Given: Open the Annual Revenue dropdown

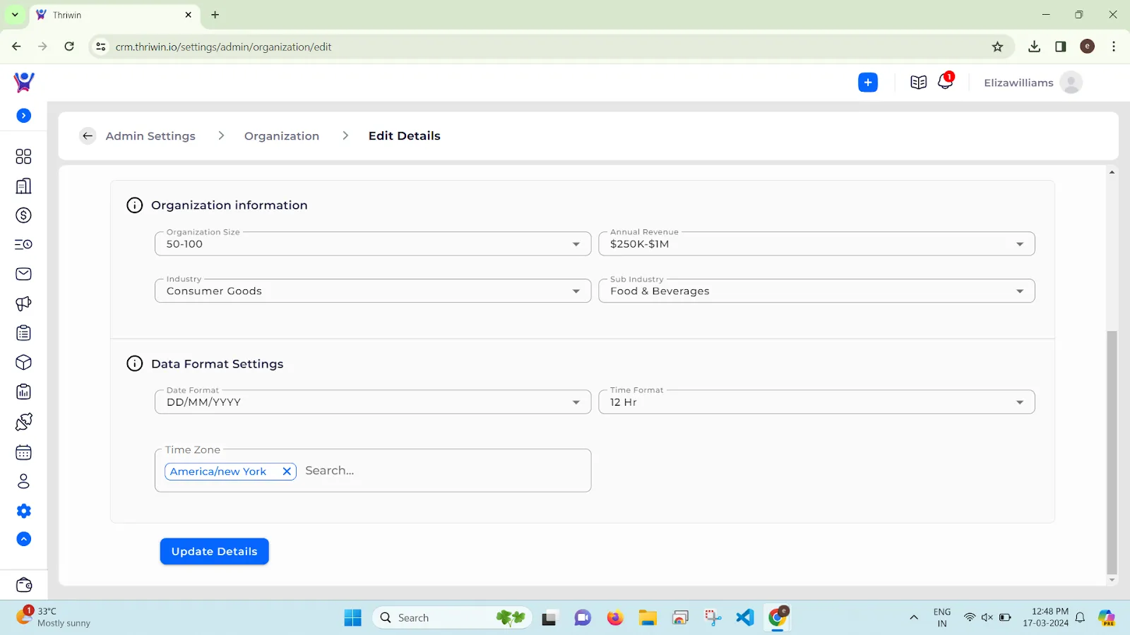Looking at the screenshot, I should pos(816,244).
